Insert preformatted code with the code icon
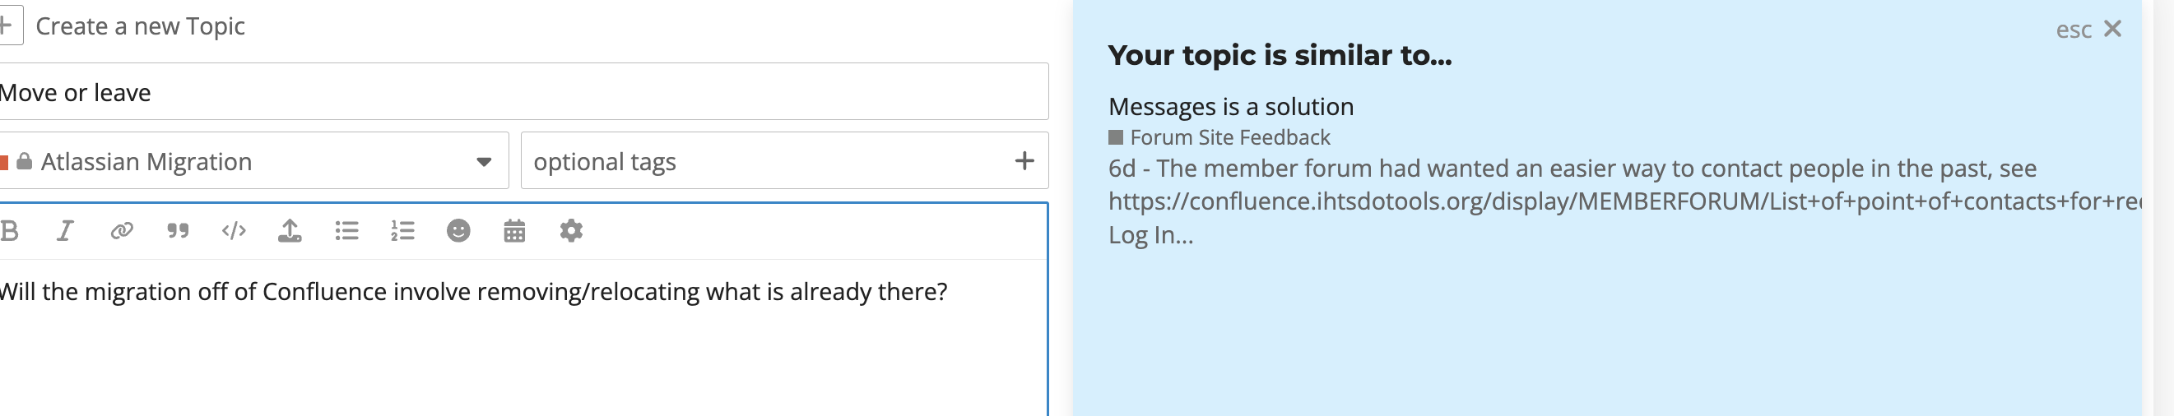Image resolution: width=2174 pixels, height=416 pixels. tap(234, 230)
